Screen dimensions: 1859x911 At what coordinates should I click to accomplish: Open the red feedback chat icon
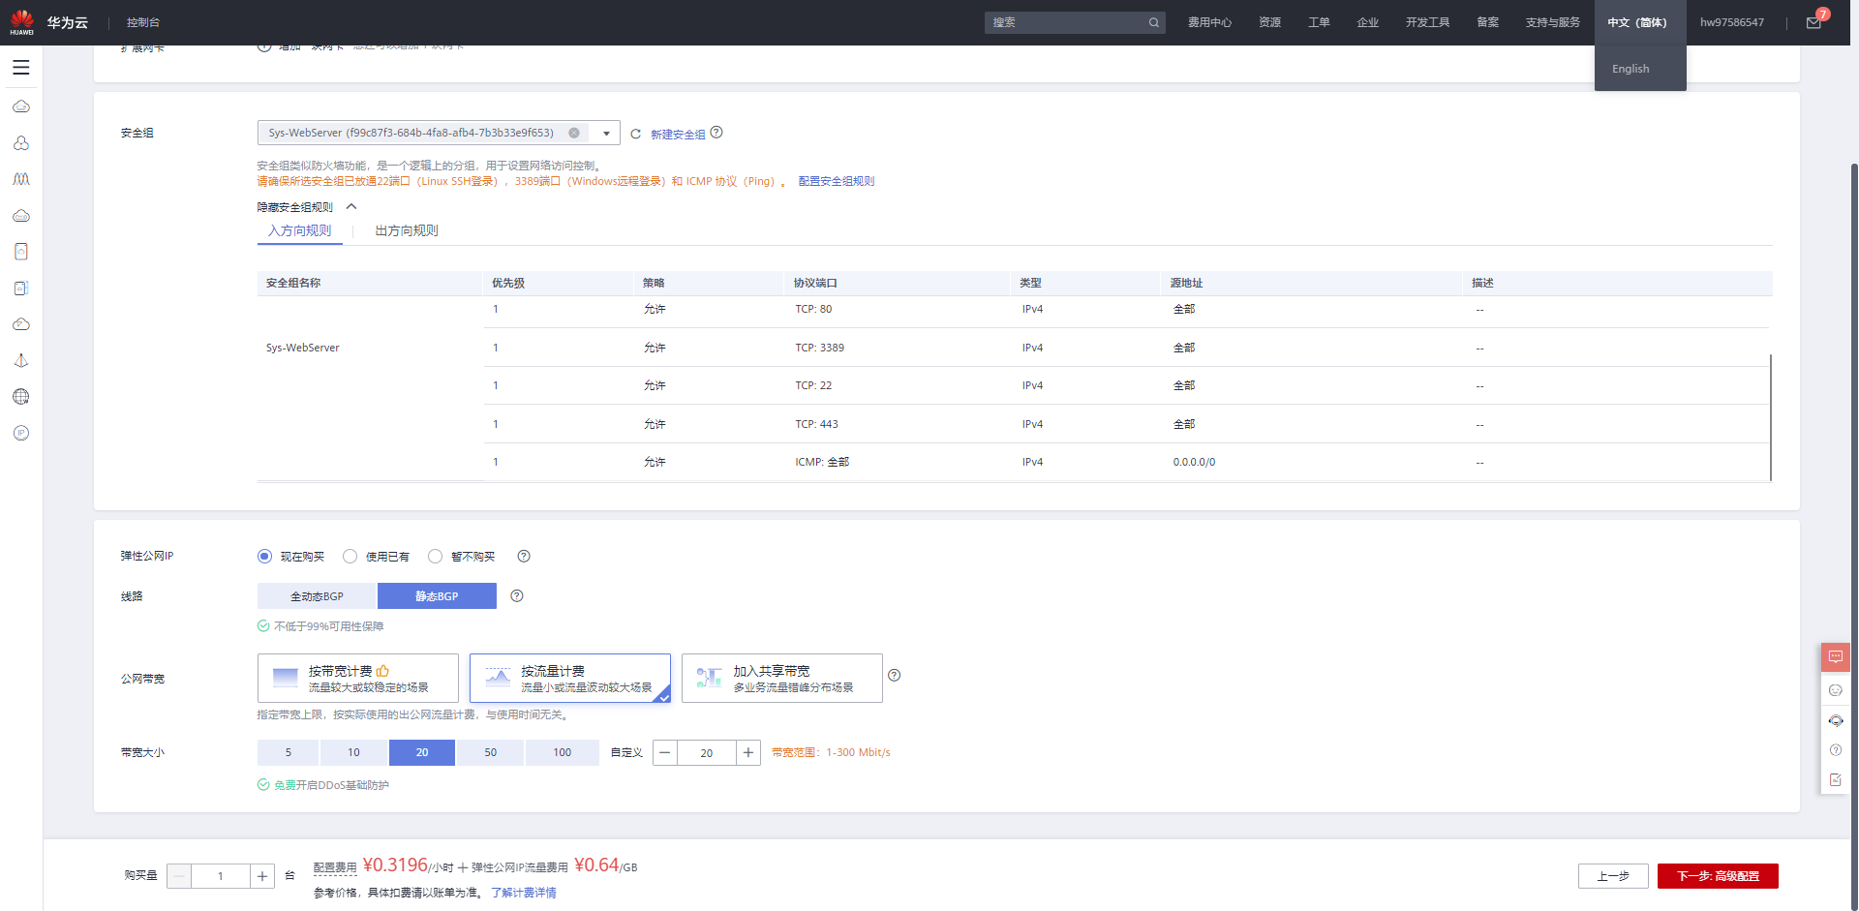click(1836, 657)
